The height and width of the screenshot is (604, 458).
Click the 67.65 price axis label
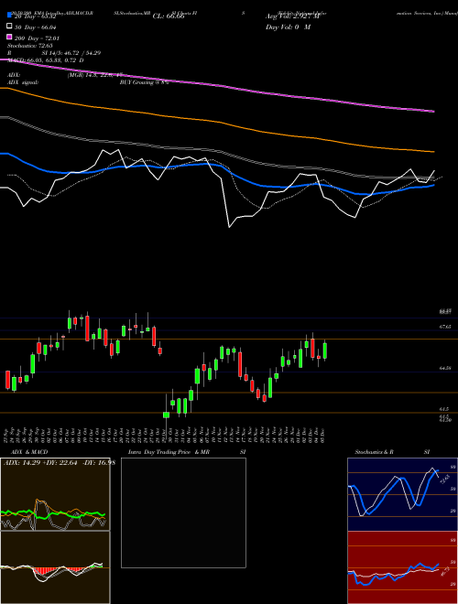[445, 327]
